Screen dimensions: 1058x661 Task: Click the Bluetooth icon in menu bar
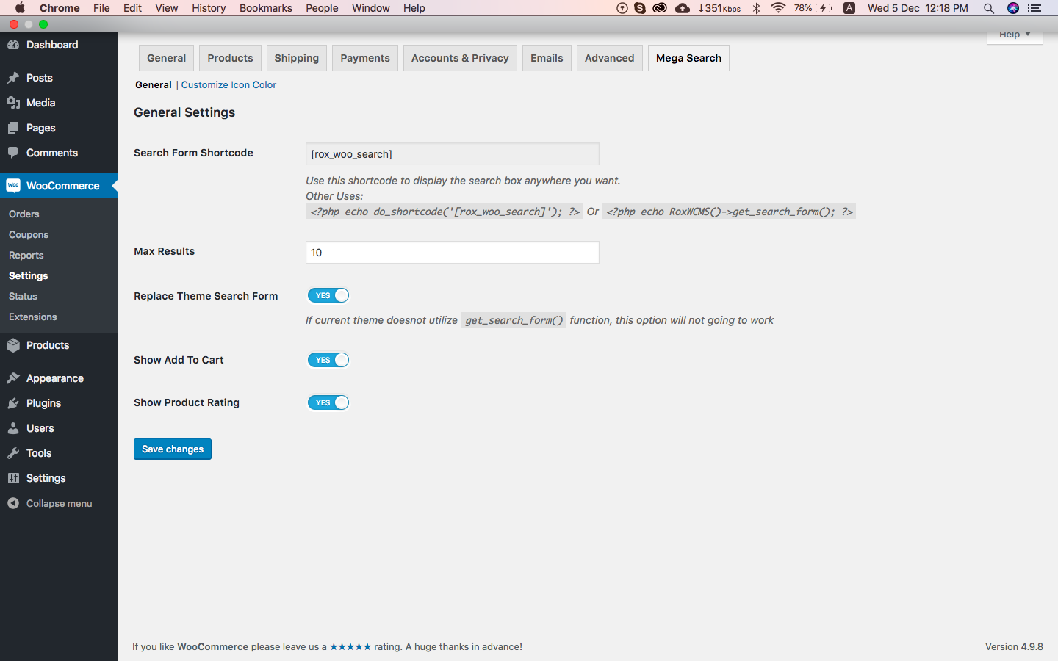coord(756,8)
